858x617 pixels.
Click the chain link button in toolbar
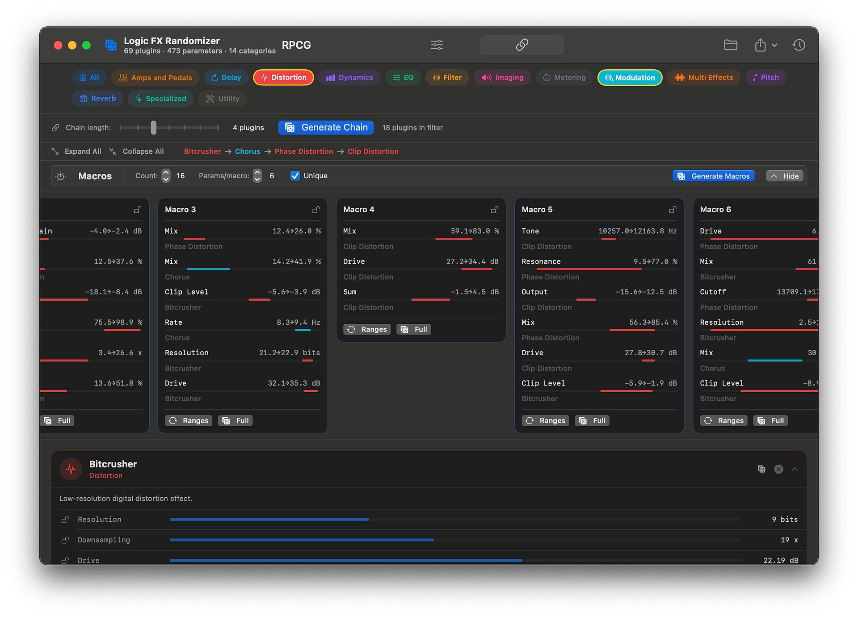522,45
